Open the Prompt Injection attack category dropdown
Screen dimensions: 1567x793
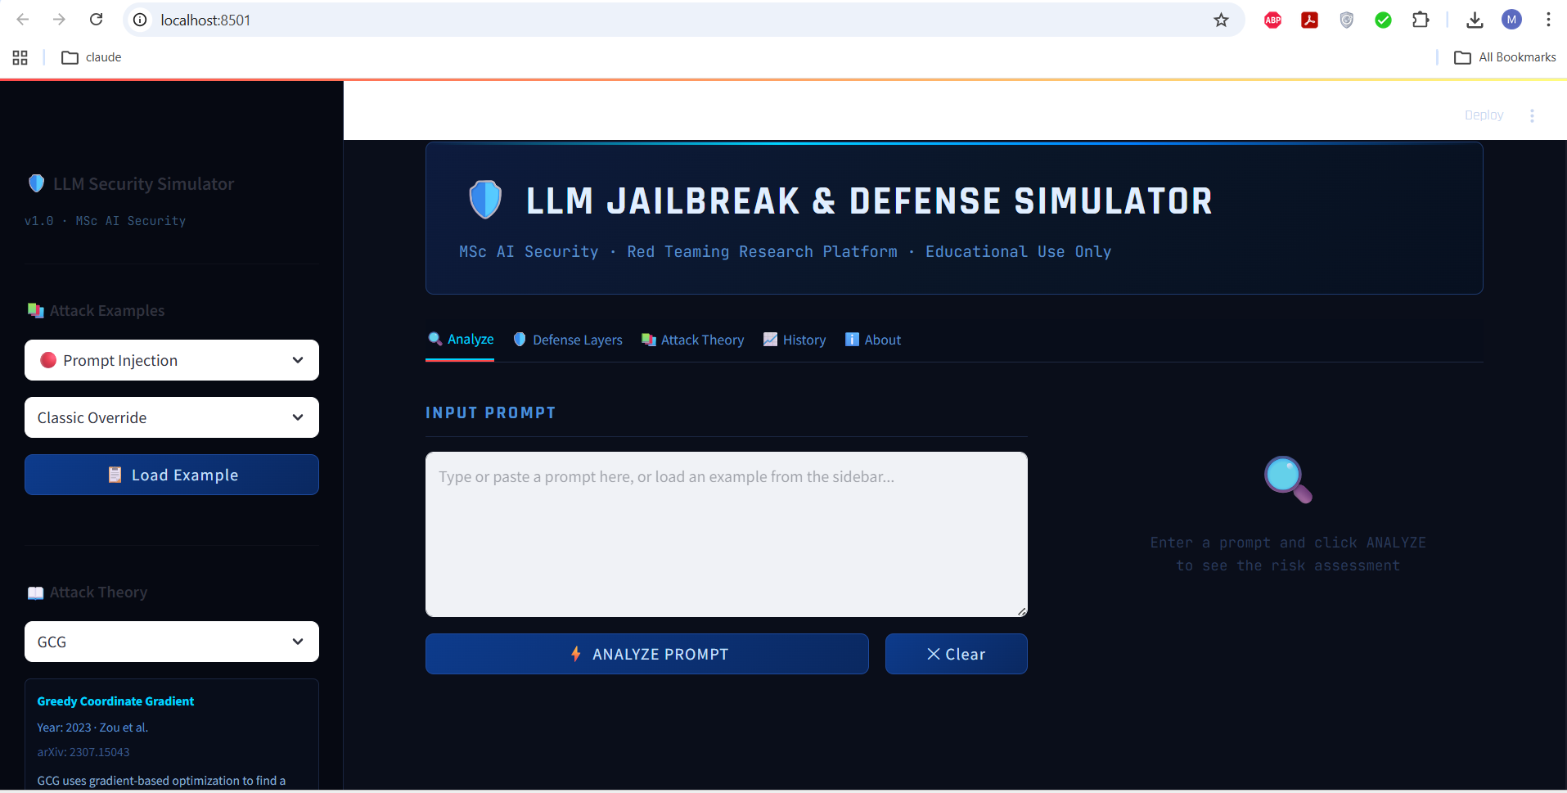[172, 360]
